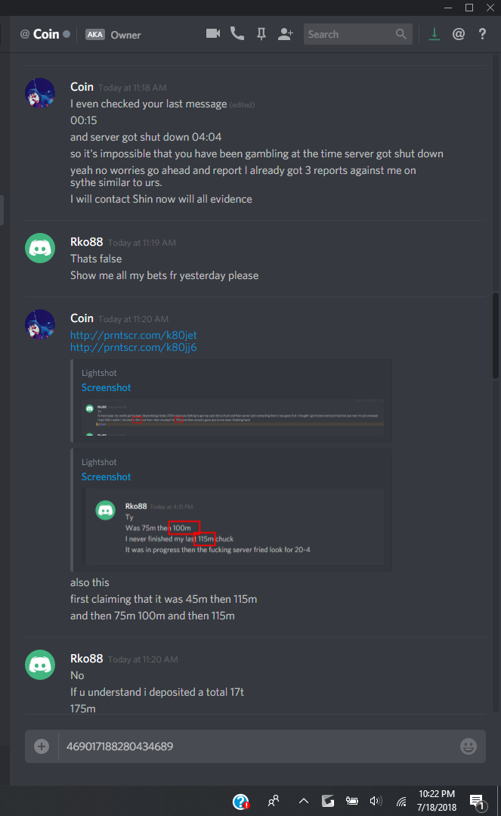Click the attach file plus button
The width and height of the screenshot is (501, 816).
coord(42,746)
